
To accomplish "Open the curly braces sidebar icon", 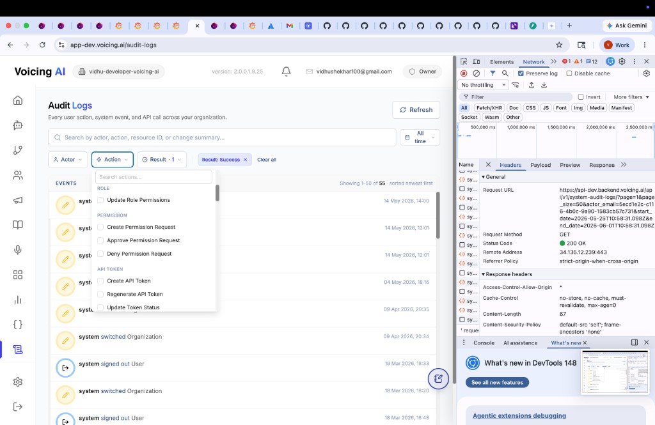I will coord(17,325).
